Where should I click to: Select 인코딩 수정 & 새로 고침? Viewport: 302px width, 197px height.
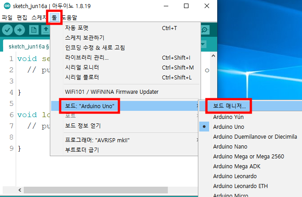[125, 48]
